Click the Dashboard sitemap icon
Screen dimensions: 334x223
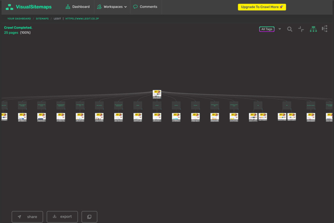click(x=68, y=7)
